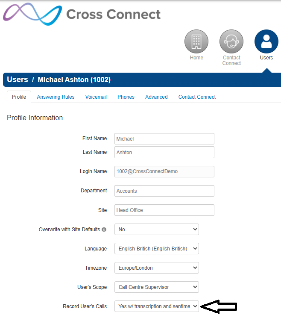Click the info icon beside Overwrite with Site Defaults
This screenshot has width=281, height=315.
click(104, 230)
